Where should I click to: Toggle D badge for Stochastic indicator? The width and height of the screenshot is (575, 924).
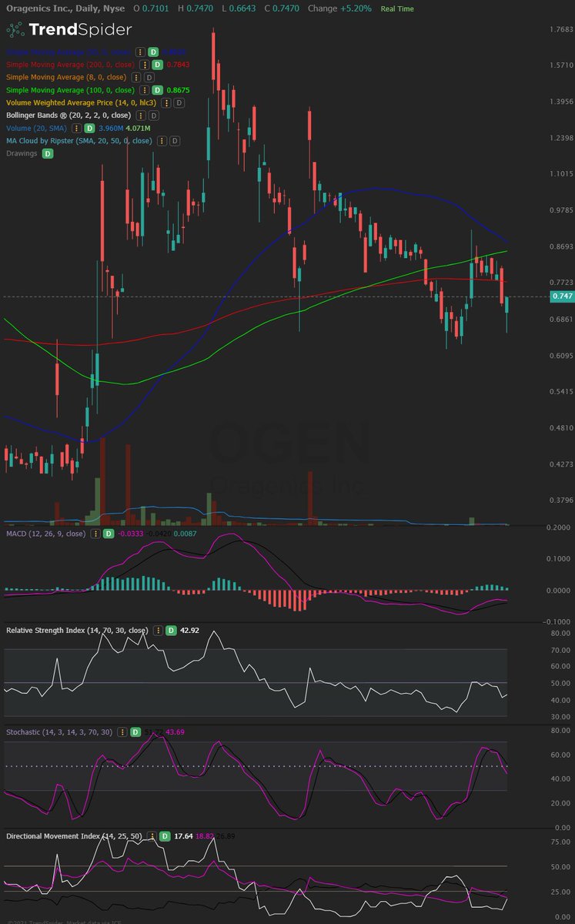click(135, 731)
